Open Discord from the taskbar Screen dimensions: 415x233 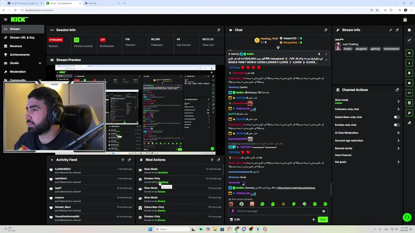[x=243, y=229]
